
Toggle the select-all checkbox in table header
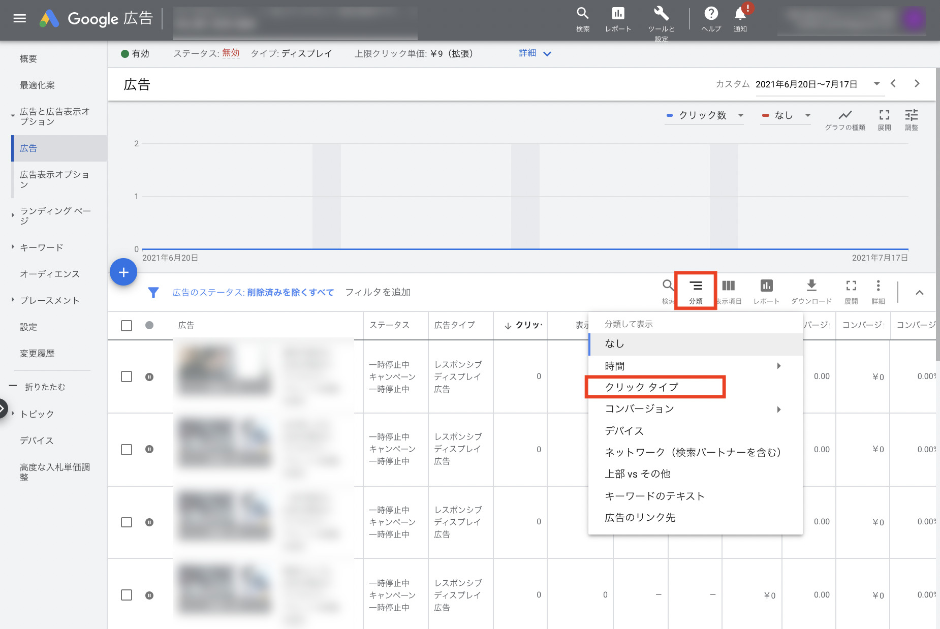tap(127, 326)
